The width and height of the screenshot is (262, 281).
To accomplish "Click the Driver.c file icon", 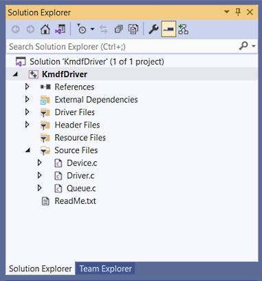I will [58, 176].
